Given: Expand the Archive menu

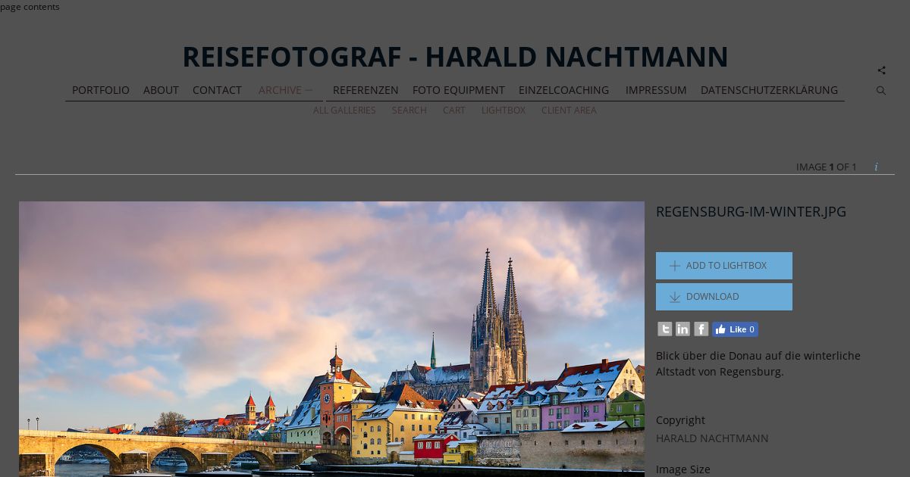Looking at the screenshot, I should 286,90.
